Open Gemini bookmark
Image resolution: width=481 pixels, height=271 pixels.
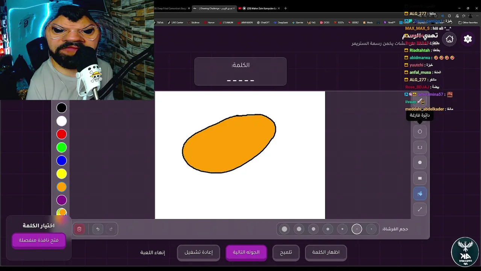tap(297, 23)
